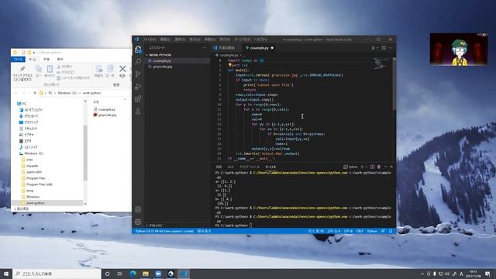The height and width of the screenshot is (279, 496).
Task: Open the 表示 tab in File Explorer ribbon
Action: (60, 59)
